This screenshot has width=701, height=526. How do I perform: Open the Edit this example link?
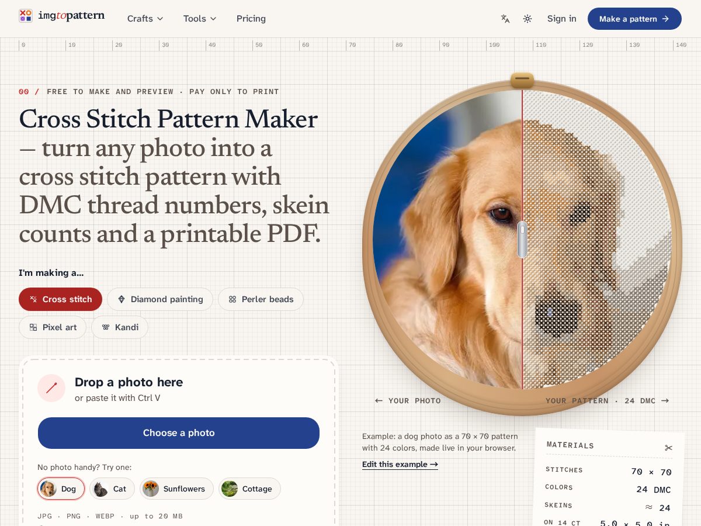[x=400, y=465]
